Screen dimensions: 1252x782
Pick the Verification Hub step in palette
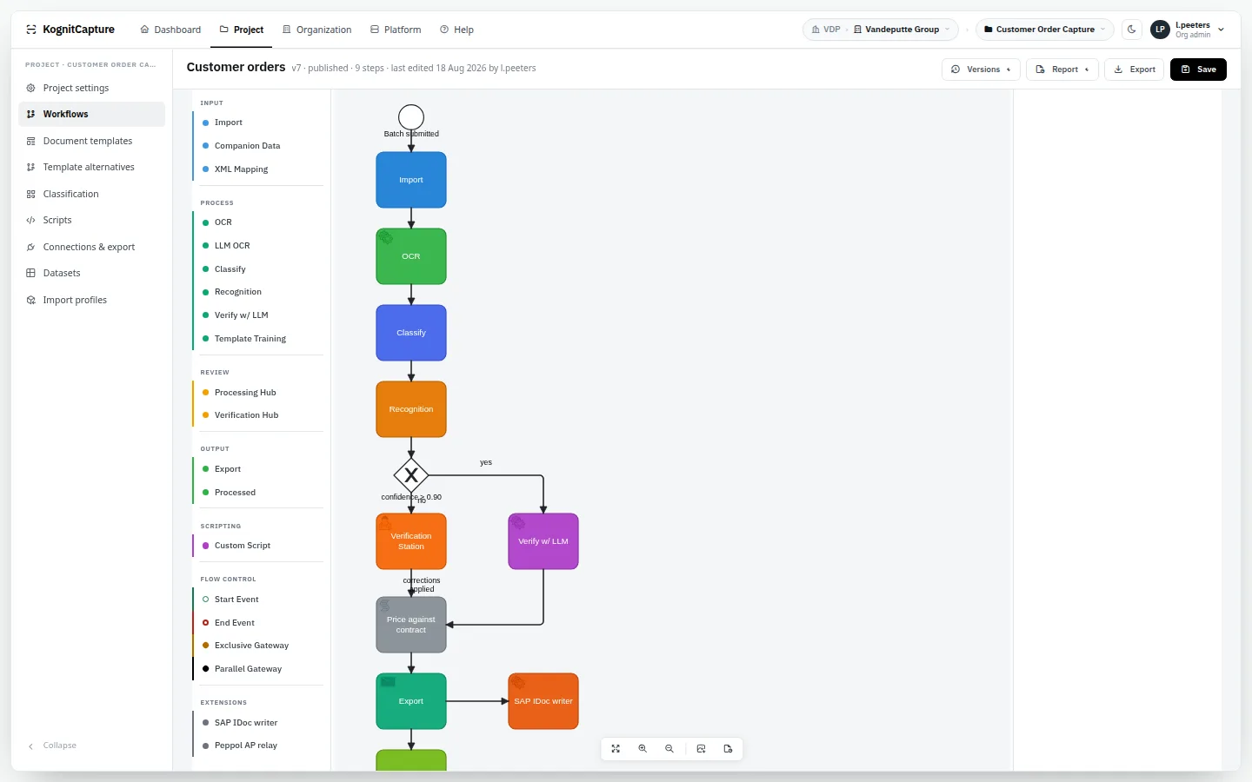coord(259,415)
